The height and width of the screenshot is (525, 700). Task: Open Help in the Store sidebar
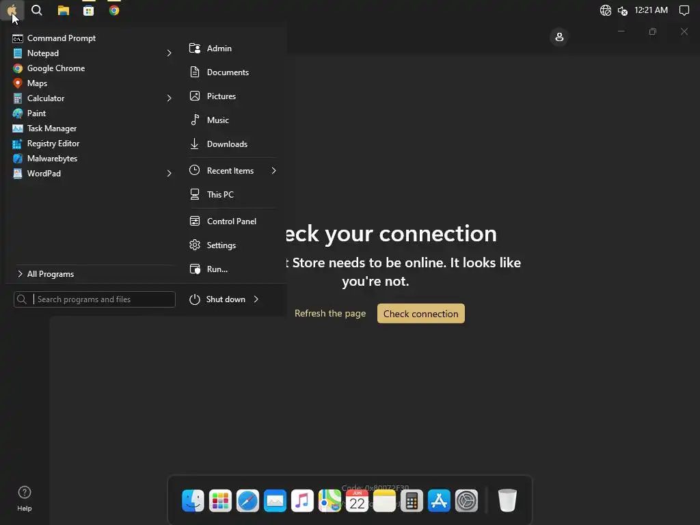coord(25,498)
